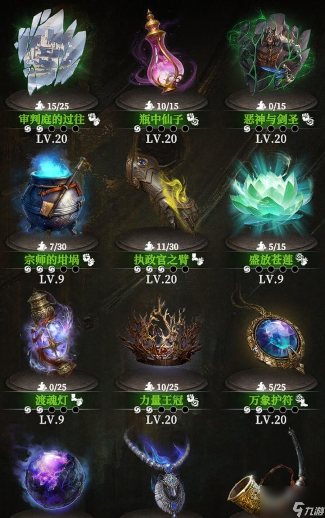Click the 审判庭的过往 name label

click(x=51, y=119)
